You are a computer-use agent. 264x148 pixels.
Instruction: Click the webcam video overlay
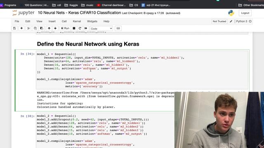(219, 120)
